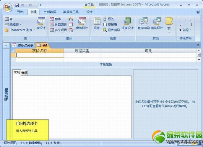
Task: Click the 标签 labels button
Action: click(109, 19)
